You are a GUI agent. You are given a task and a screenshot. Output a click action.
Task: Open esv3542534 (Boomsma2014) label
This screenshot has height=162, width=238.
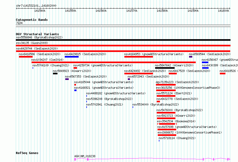pyautogui.click(x=176, y=121)
